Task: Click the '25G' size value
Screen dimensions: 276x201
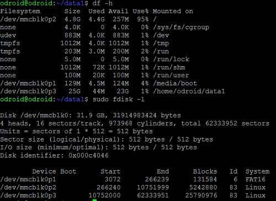Action: tap(75, 91)
